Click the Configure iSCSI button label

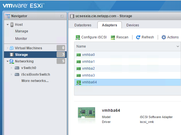[94, 37]
